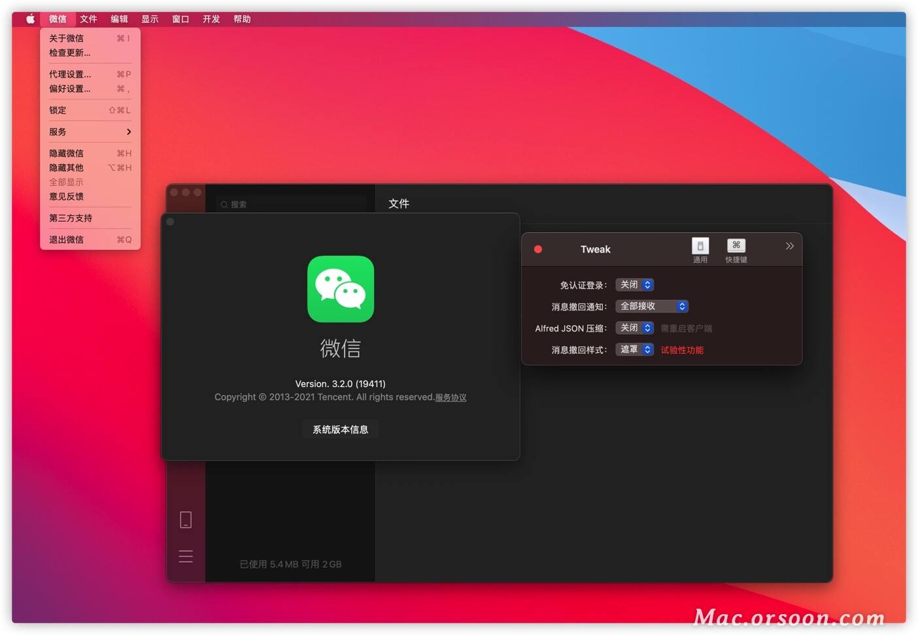Open the 快捷键 tab icon in Tweak

pos(736,250)
